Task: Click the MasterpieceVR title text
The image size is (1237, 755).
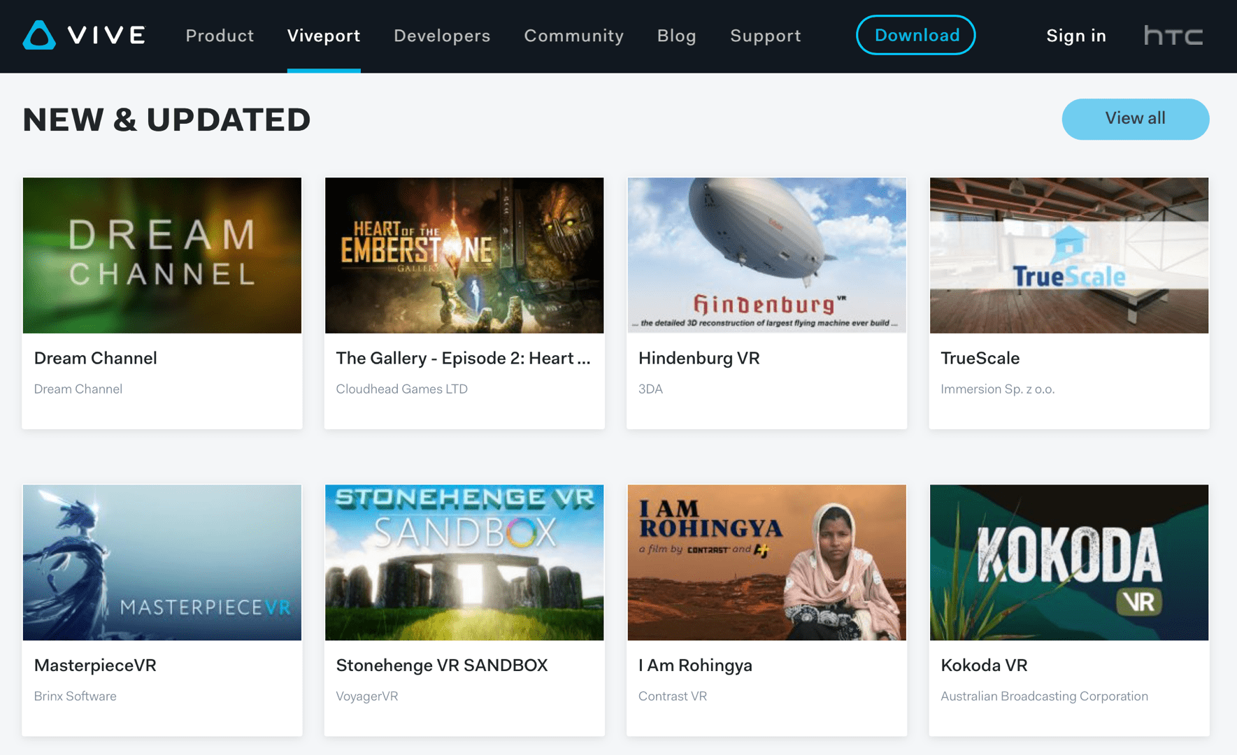Action: [x=95, y=665]
